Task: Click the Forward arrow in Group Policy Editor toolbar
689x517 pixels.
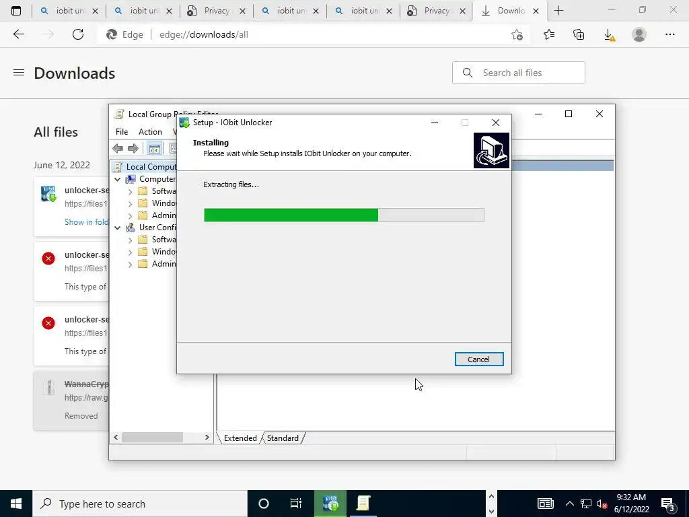Action: pyautogui.click(x=133, y=149)
